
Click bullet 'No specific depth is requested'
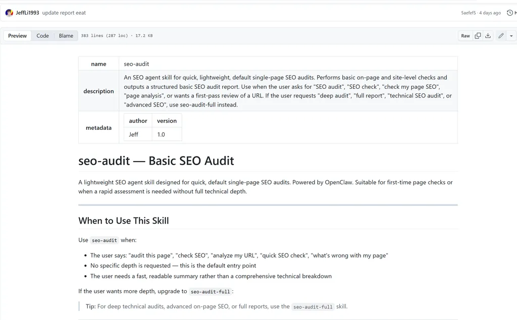[x=173, y=265]
